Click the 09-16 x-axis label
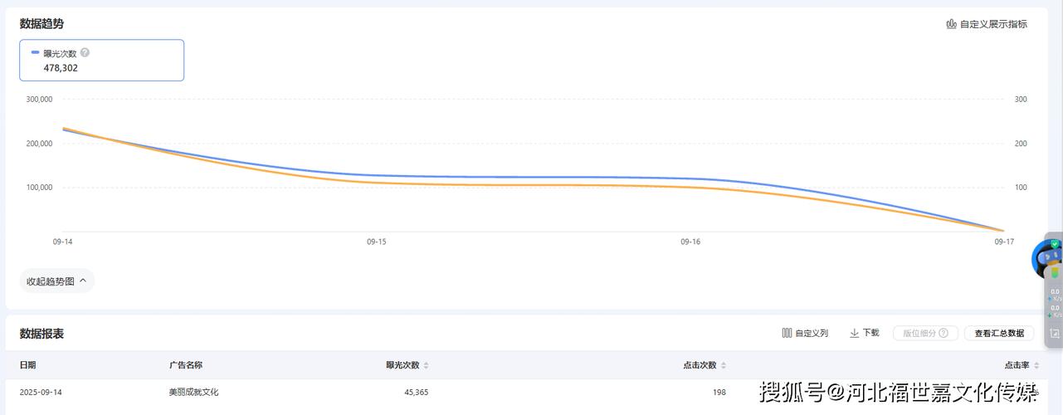The image size is (1063, 415). [690, 242]
